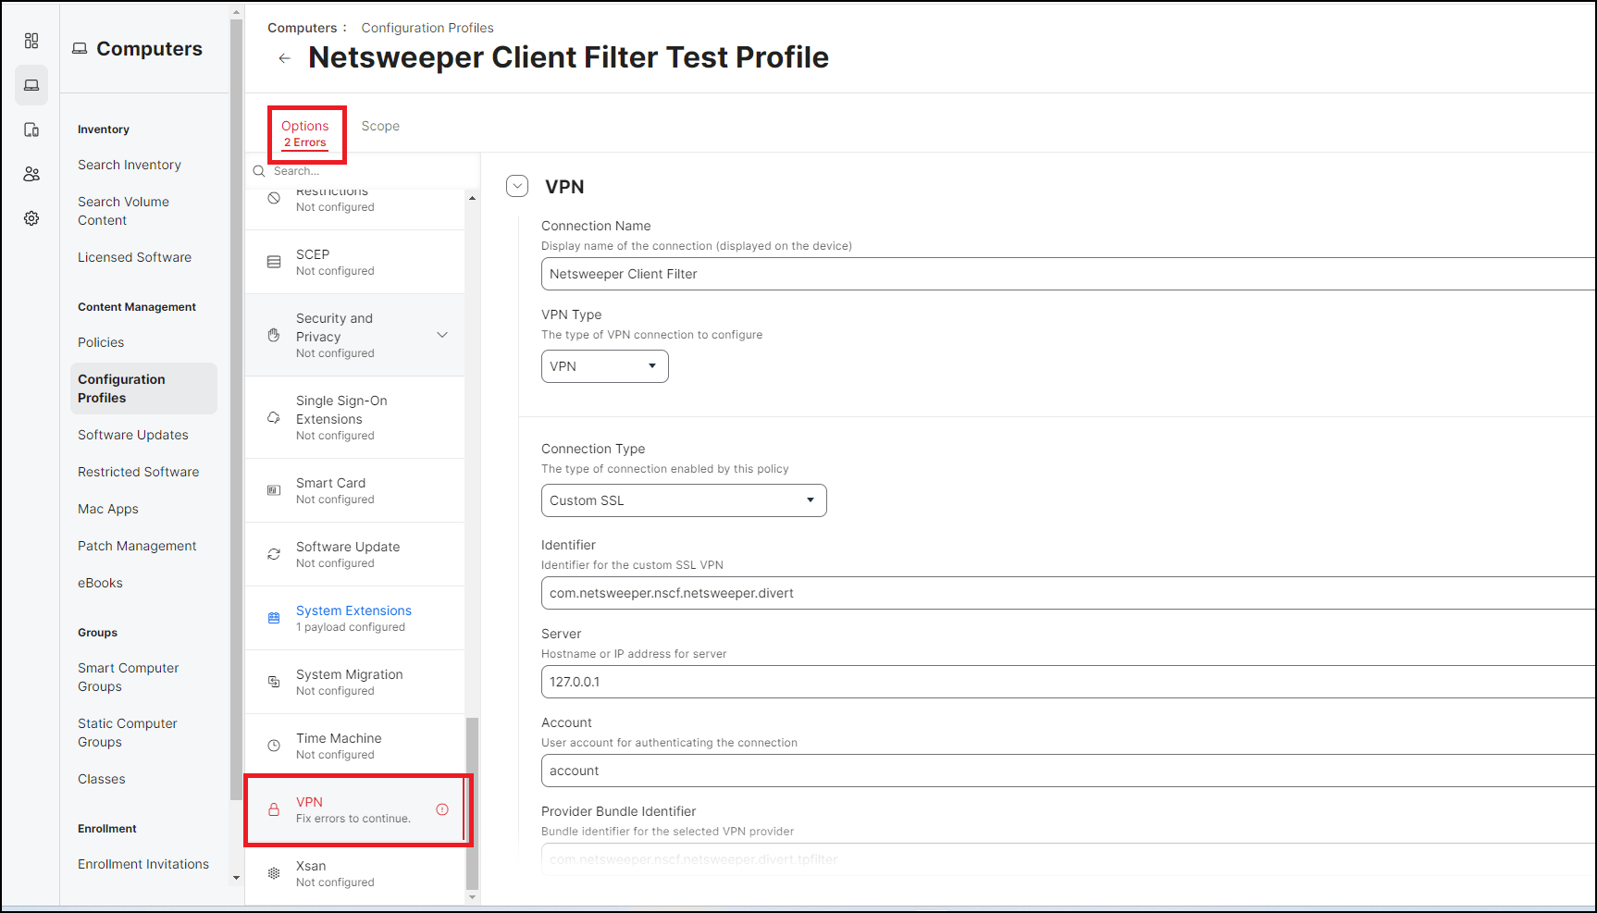This screenshot has height=913, width=1597.
Task: Click the Time Machine clock icon
Action: (x=274, y=745)
